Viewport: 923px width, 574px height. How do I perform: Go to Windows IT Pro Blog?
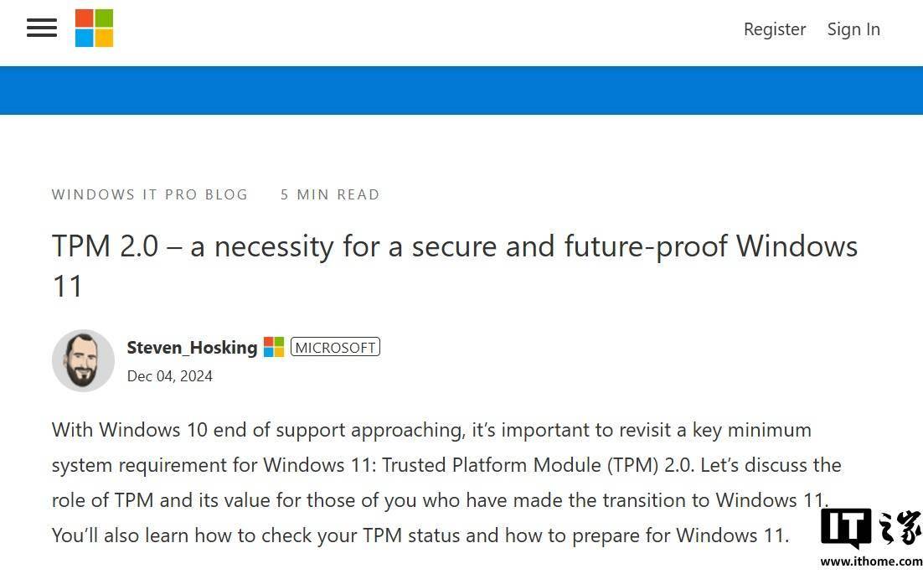coord(150,194)
